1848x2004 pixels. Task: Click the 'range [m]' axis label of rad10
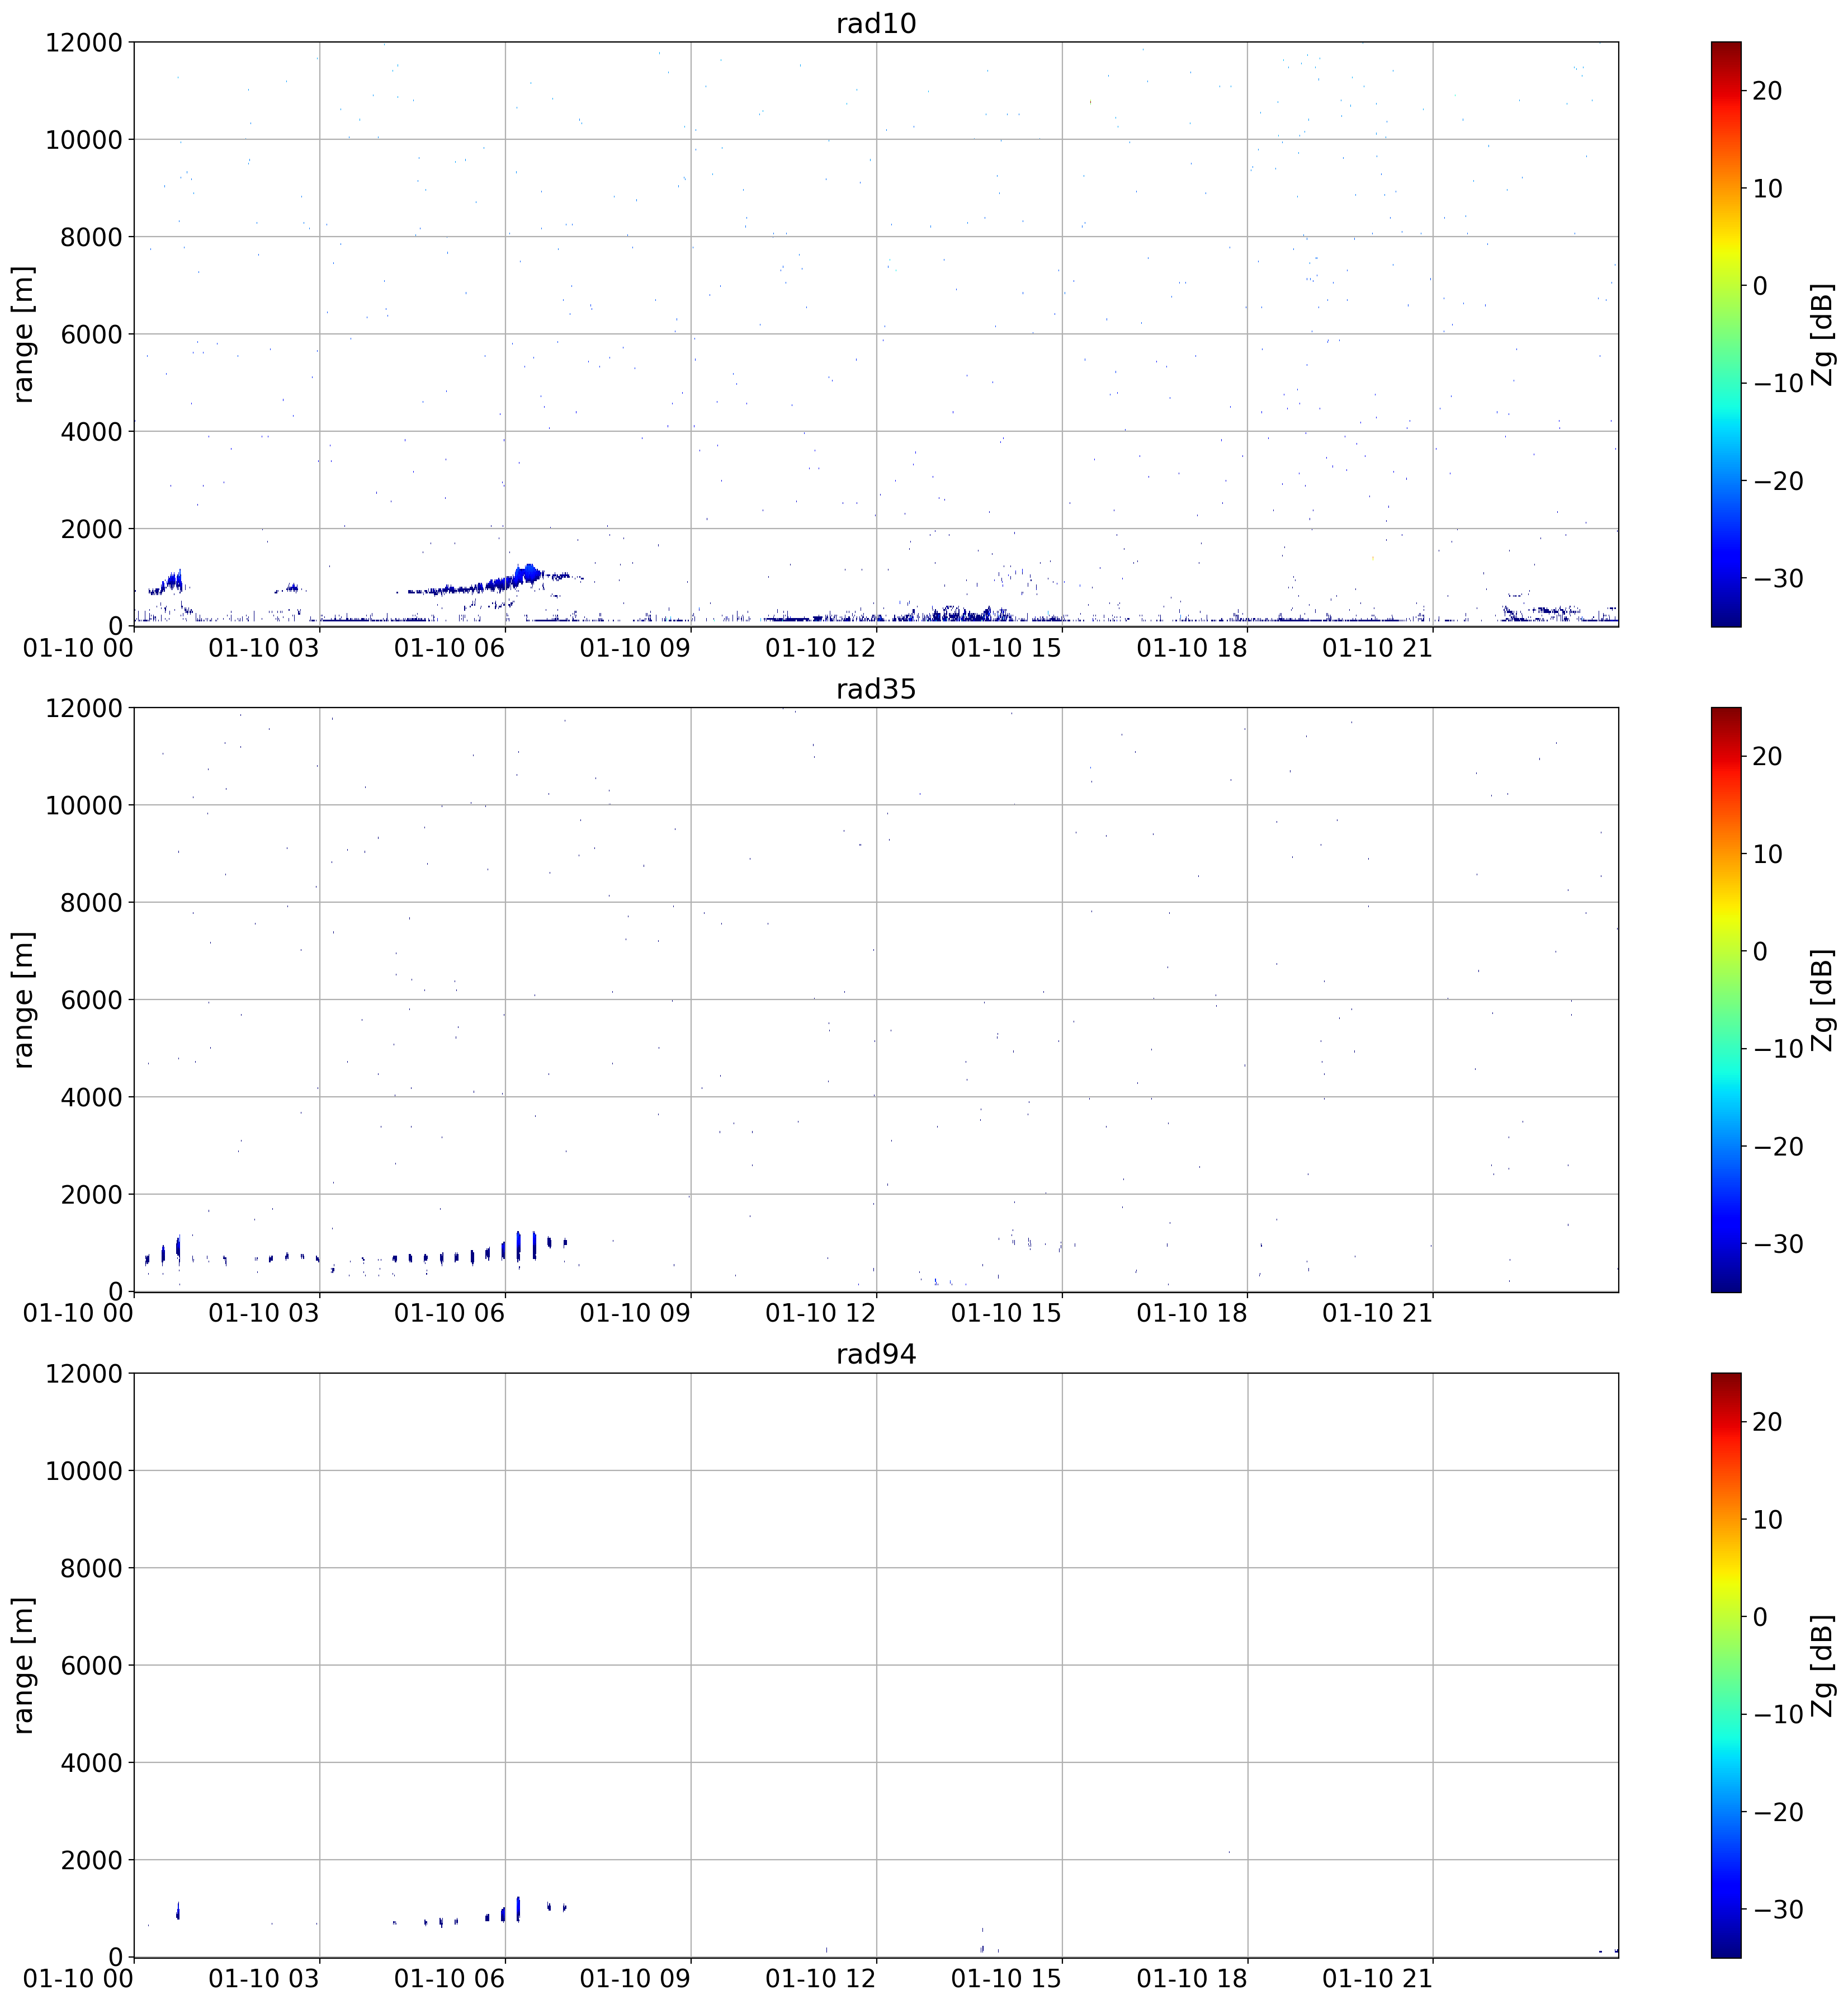[x=23, y=334]
